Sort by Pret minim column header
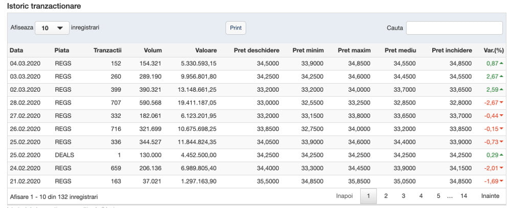511x208 pixels. tap(308, 50)
